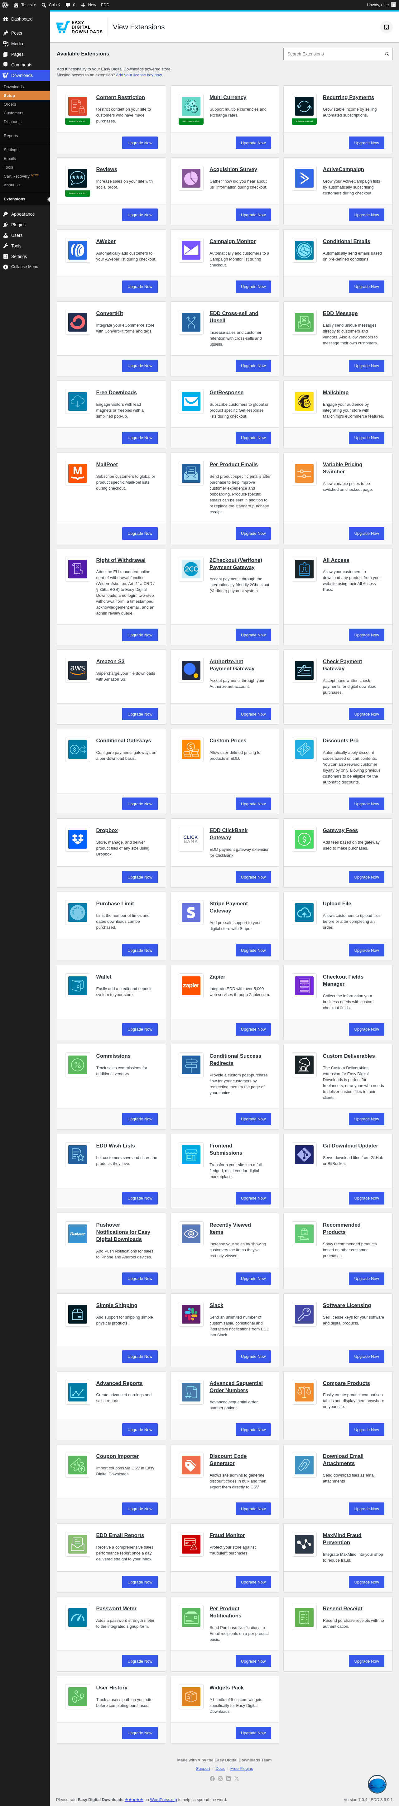Click the Pushover extension icon

click(x=78, y=1234)
